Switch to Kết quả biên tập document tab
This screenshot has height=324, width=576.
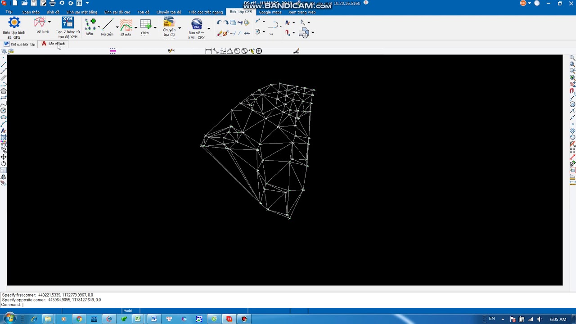pyautogui.click(x=19, y=44)
